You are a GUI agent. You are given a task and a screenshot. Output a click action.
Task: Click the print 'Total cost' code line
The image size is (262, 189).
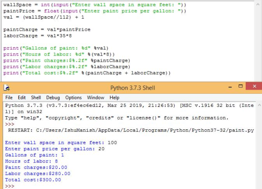pyautogui.click(x=87, y=73)
